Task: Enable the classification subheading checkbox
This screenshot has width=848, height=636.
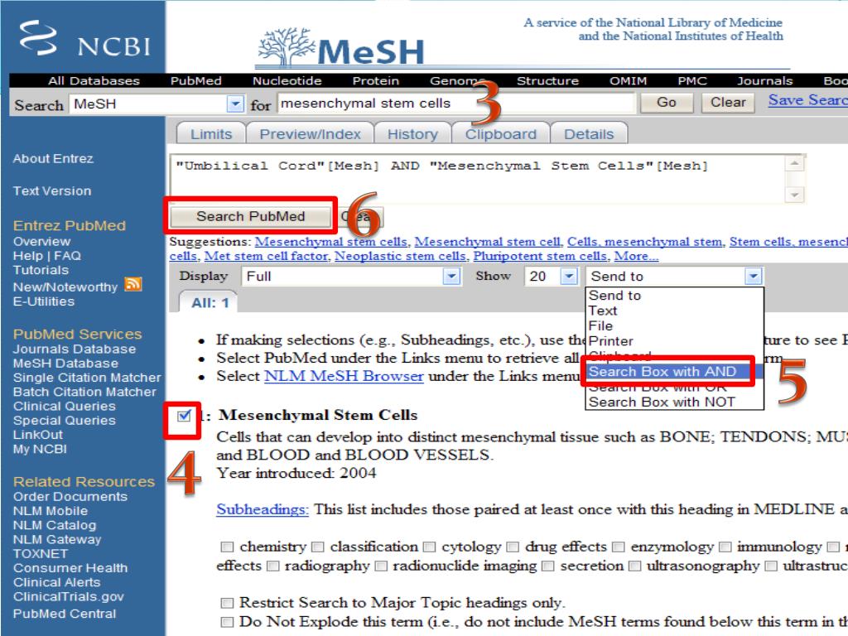Action: coord(318,547)
